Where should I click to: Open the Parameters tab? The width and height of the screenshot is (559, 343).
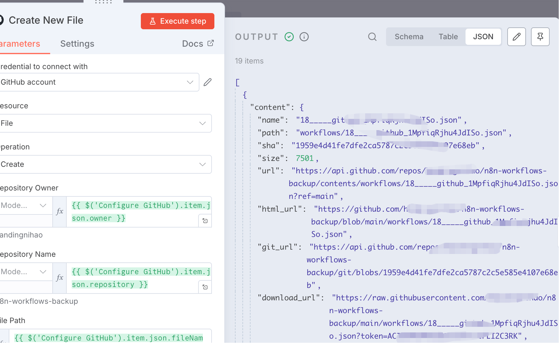pyautogui.click(x=20, y=44)
